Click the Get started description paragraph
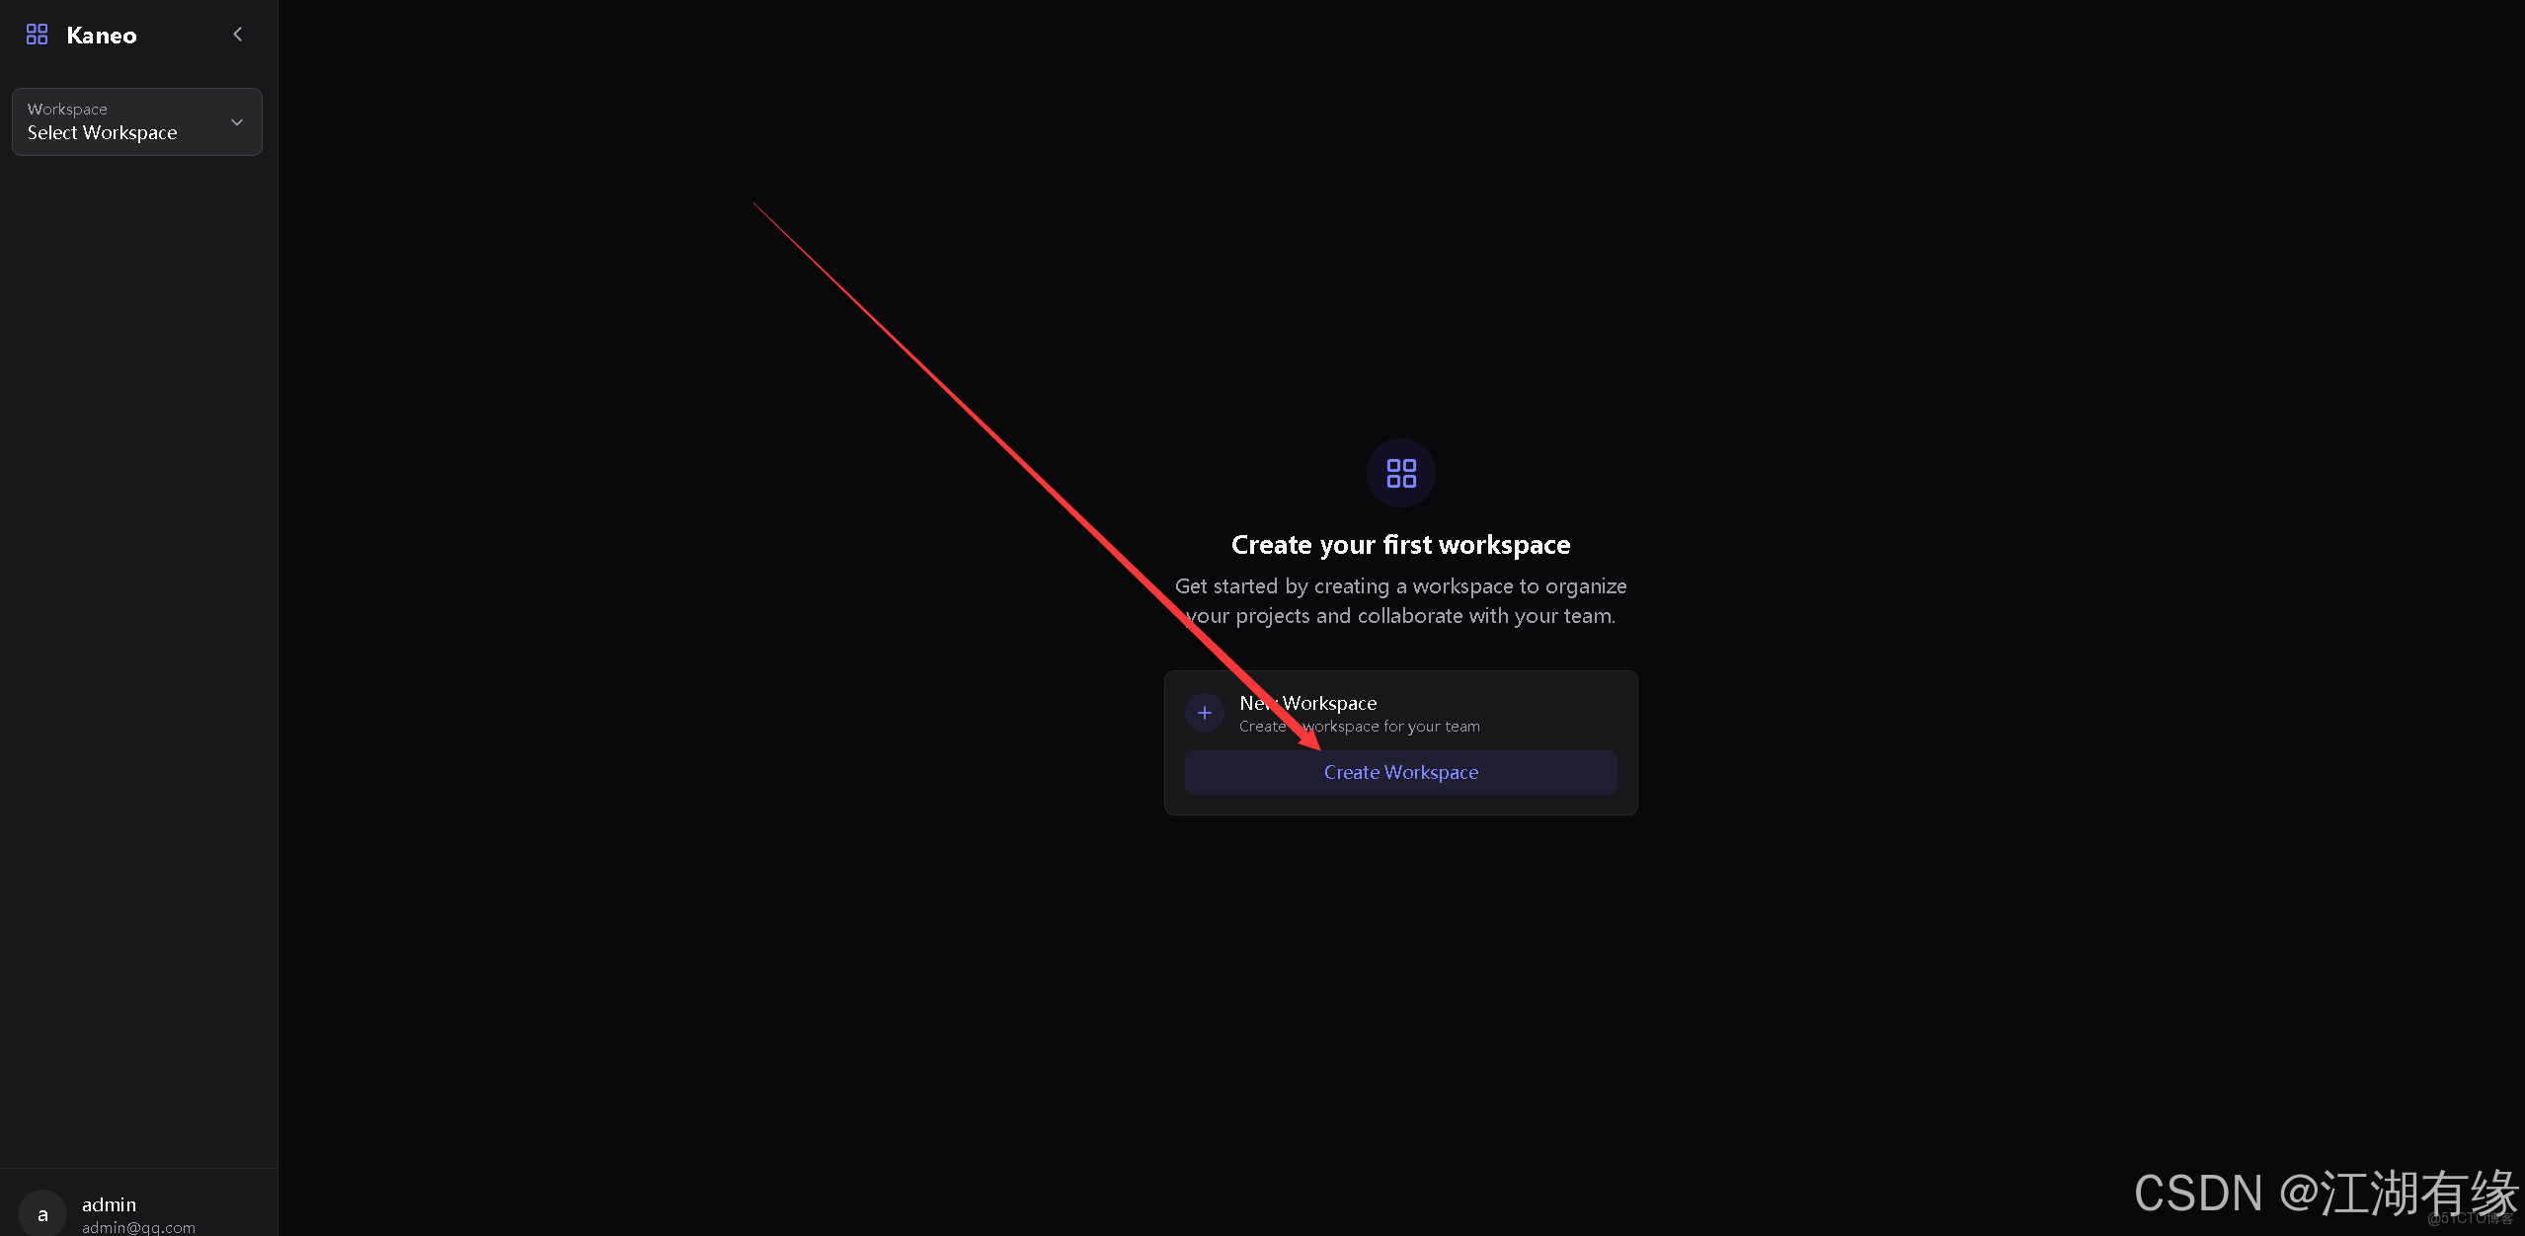The width and height of the screenshot is (2525, 1236). (x=1400, y=601)
